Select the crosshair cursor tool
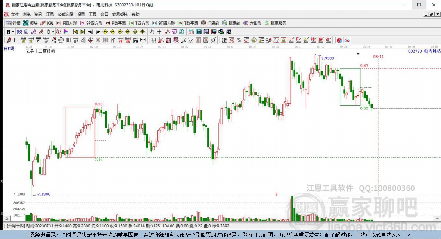 click(x=159, y=32)
